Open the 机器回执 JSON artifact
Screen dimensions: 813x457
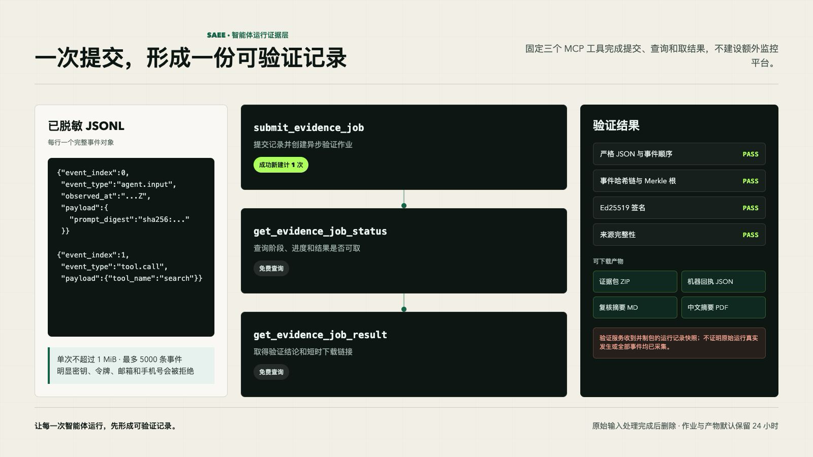723,281
